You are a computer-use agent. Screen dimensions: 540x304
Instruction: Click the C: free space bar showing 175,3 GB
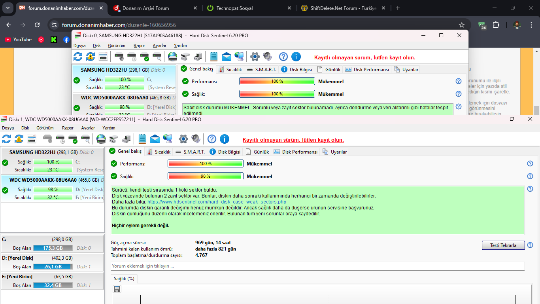[x=53, y=248]
